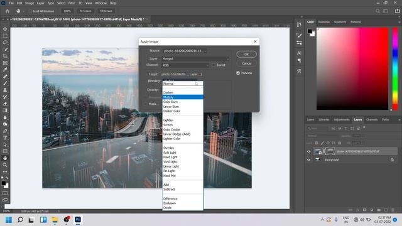
Task: Select the Eyedropper tool
Action: click(x=5, y=70)
